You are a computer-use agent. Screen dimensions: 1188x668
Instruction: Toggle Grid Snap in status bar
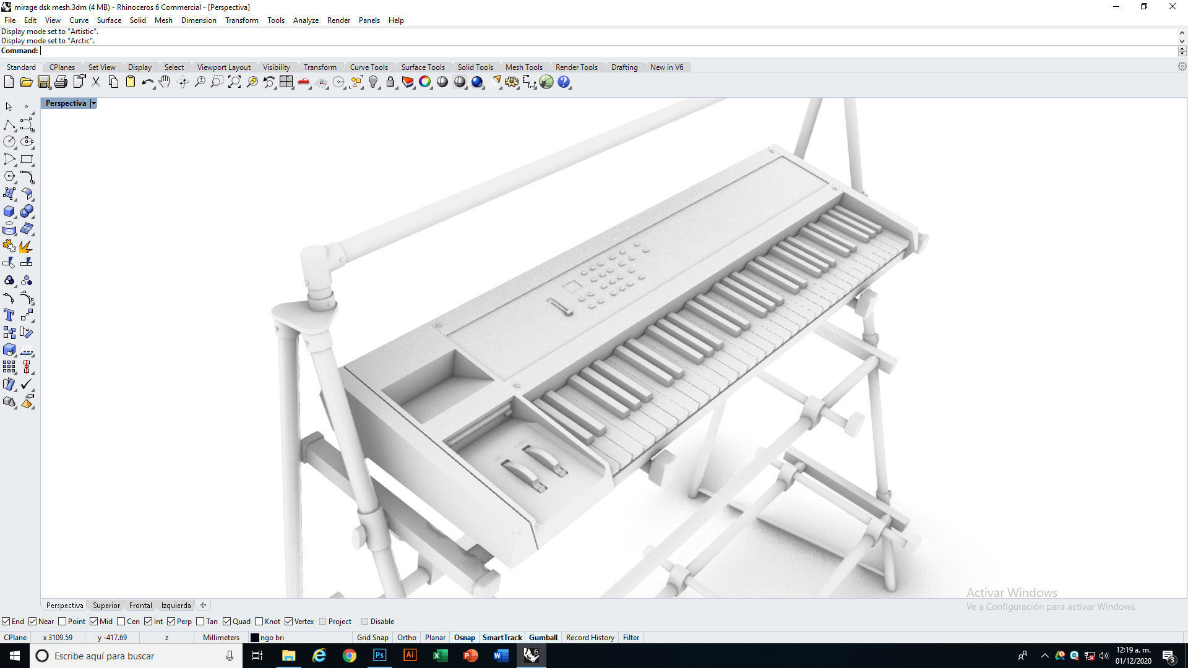pos(372,637)
